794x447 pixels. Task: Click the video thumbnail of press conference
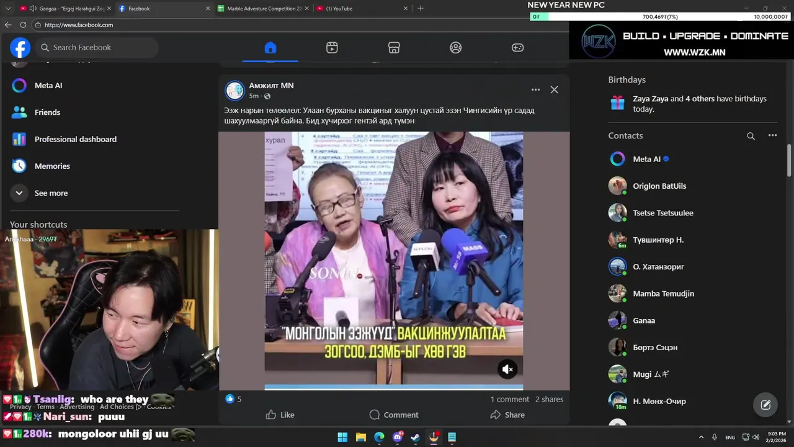(393, 261)
